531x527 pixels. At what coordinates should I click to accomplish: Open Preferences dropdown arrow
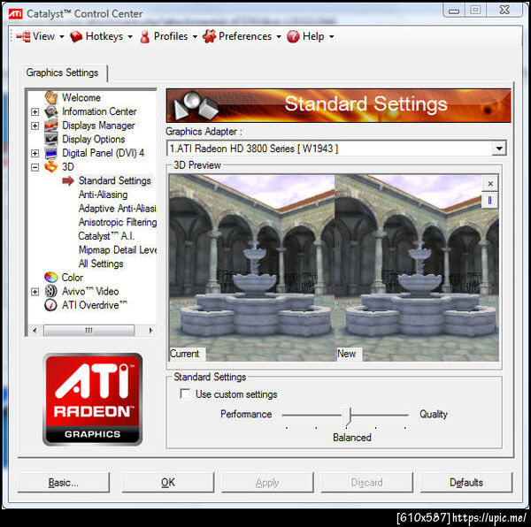pos(279,36)
